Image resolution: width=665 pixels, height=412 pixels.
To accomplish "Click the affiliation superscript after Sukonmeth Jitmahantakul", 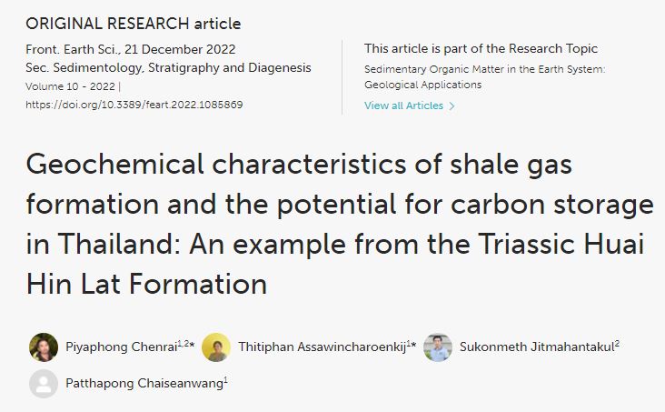I will coord(617,343).
